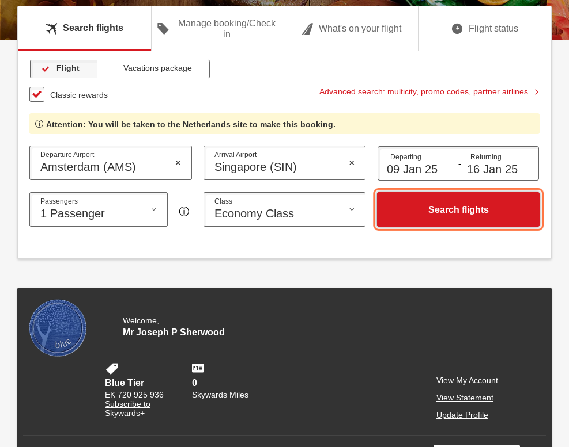Clear the Arrival Airport field with the X
Image resolution: width=569 pixels, height=447 pixels.
[x=352, y=163]
